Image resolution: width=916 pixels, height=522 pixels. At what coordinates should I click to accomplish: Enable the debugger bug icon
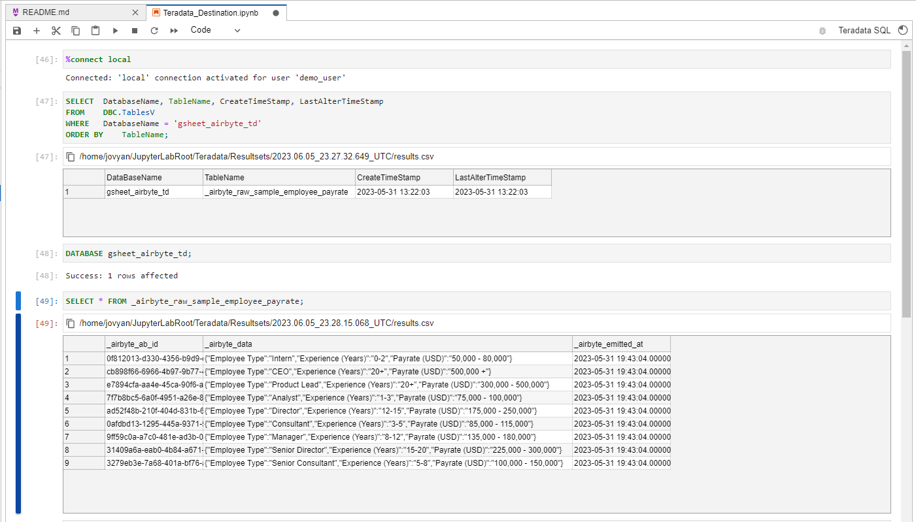pos(822,30)
